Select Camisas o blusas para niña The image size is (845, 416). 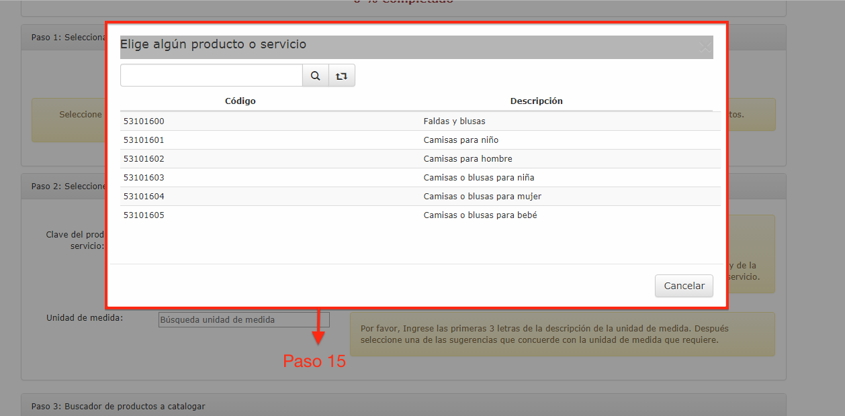(x=478, y=178)
